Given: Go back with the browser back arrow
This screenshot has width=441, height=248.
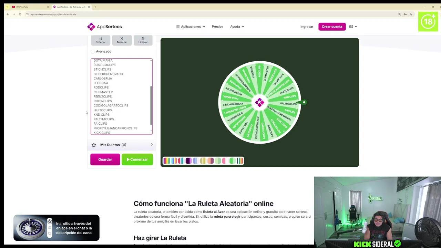Looking at the screenshot, I should (8, 14).
